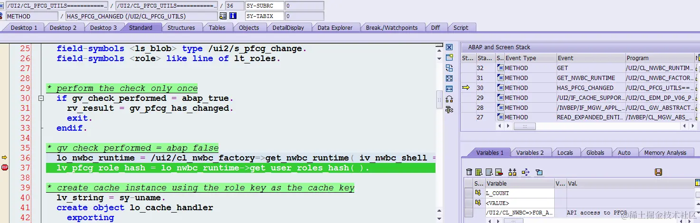Image resolution: width=700 pixels, height=223 pixels.
Task: Click the gray list icon in Variables toolbar
Action: click(489, 172)
